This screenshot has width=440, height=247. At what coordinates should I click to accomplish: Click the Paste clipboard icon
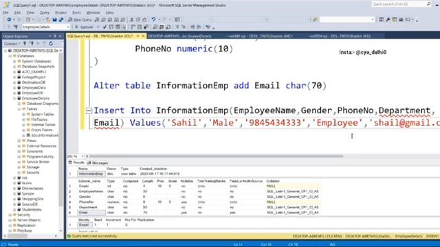pyautogui.click(x=144, y=20)
